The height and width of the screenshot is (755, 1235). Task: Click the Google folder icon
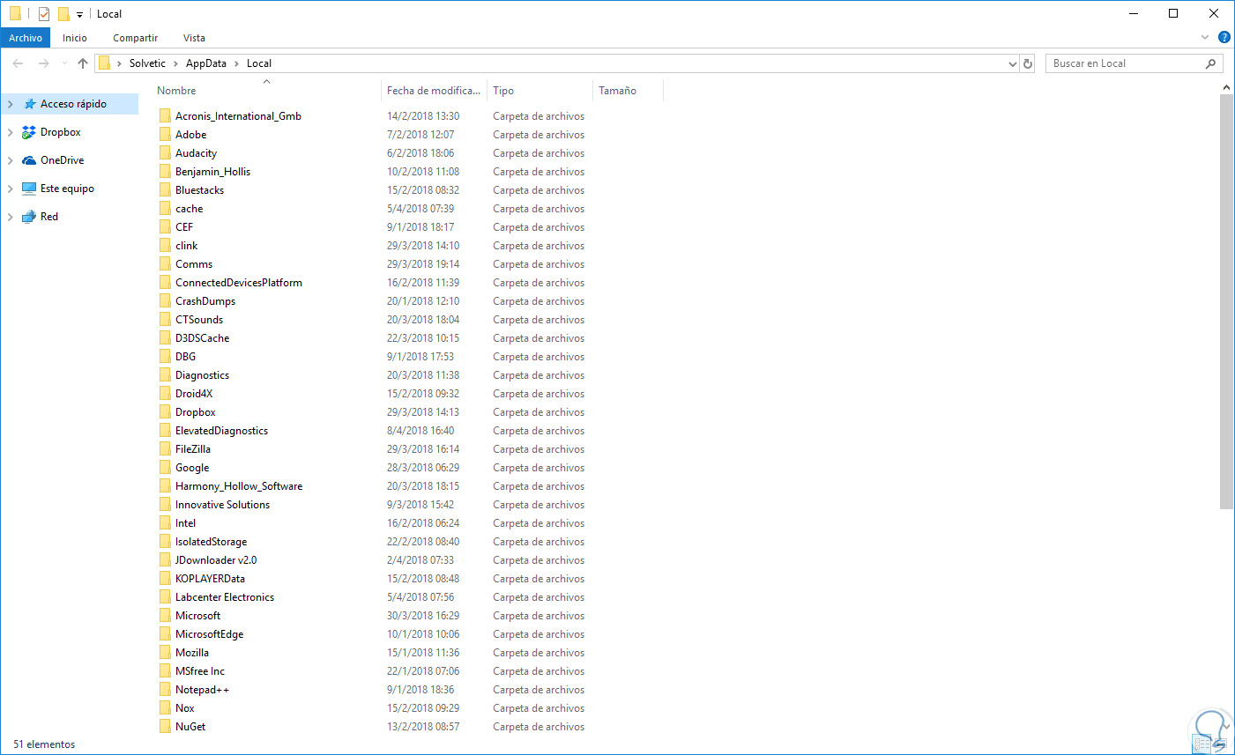[165, 468]
